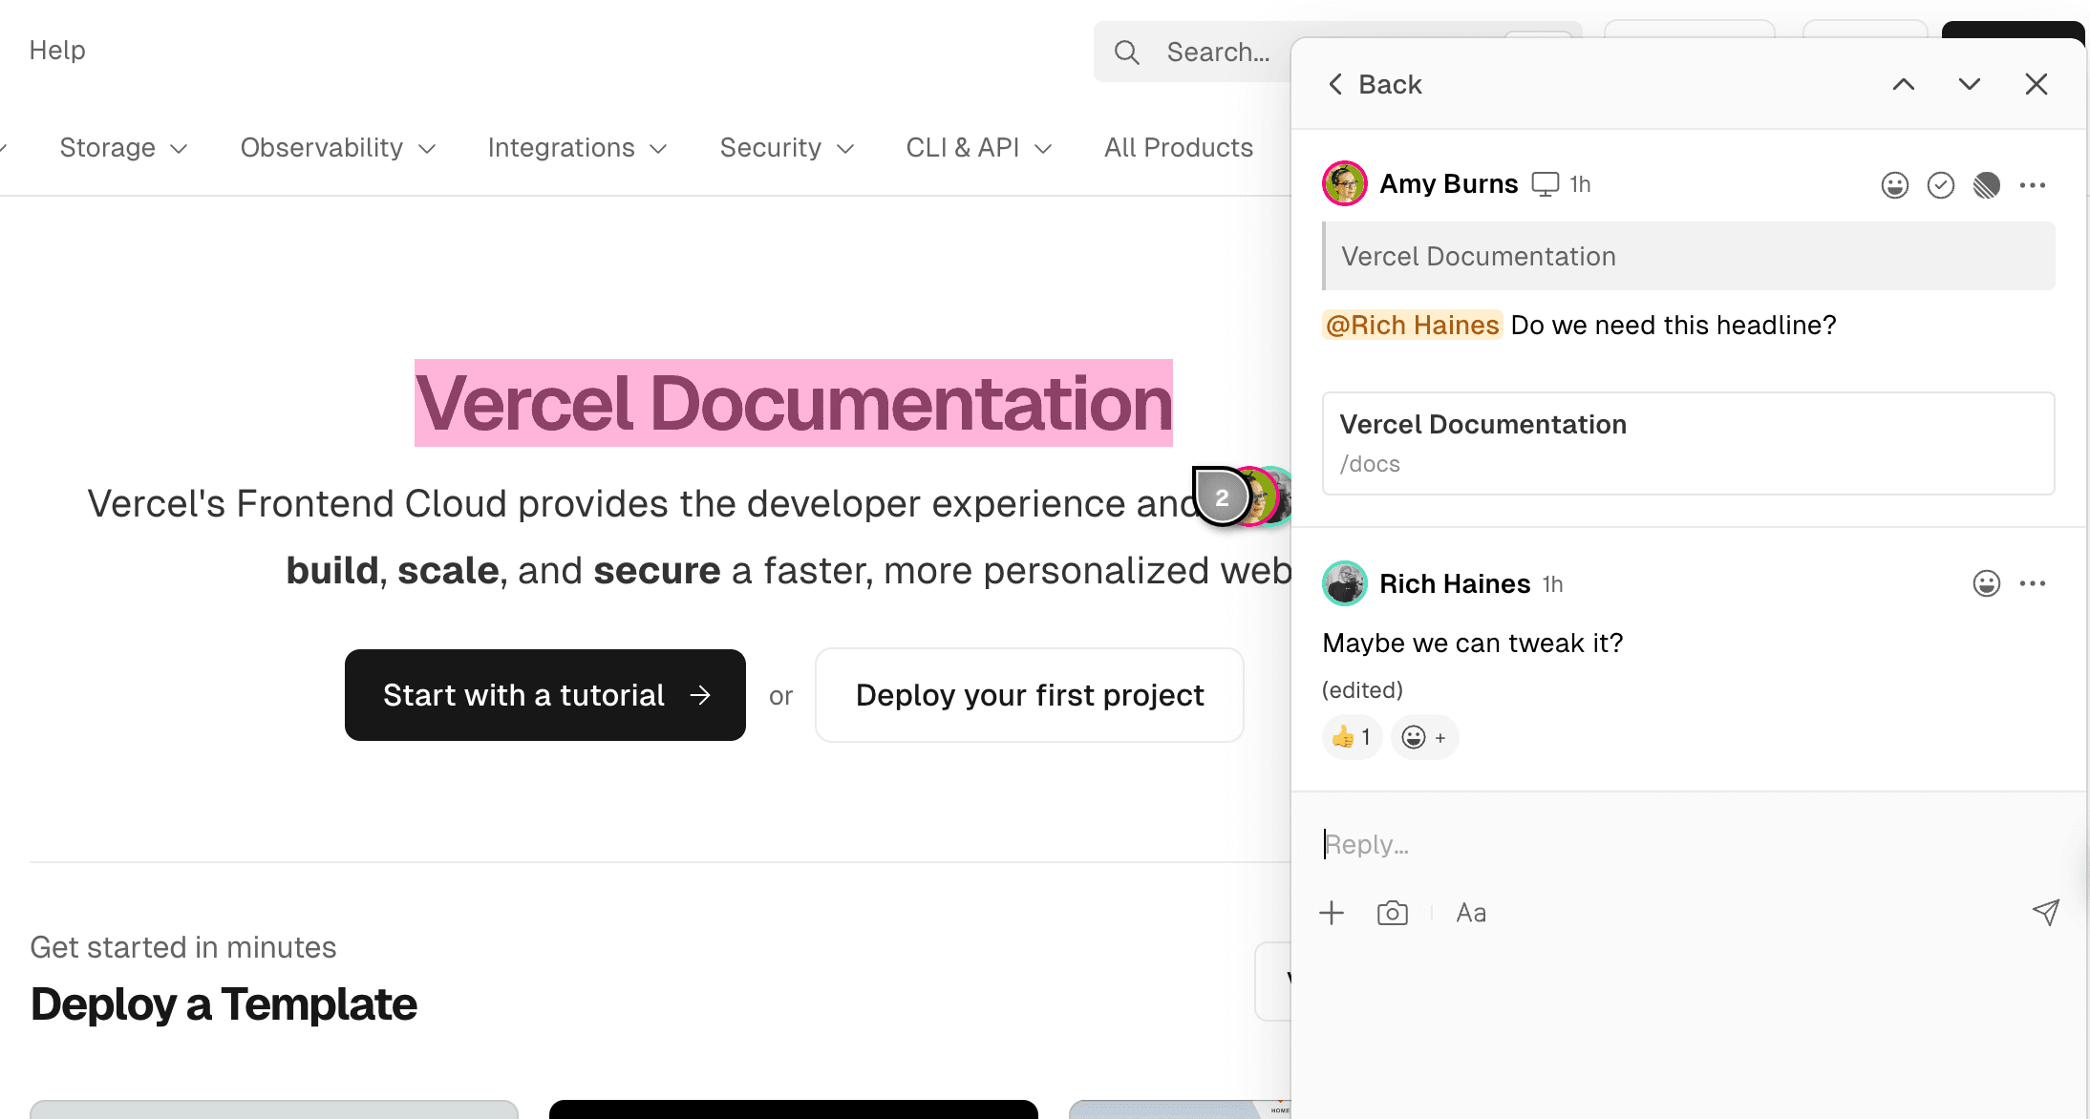
Task: Open text formatting with the Aa icon
Action: pos(1470,913)
